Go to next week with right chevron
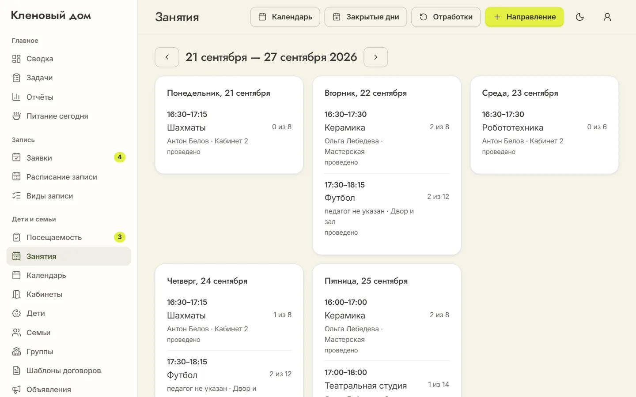 376,57
